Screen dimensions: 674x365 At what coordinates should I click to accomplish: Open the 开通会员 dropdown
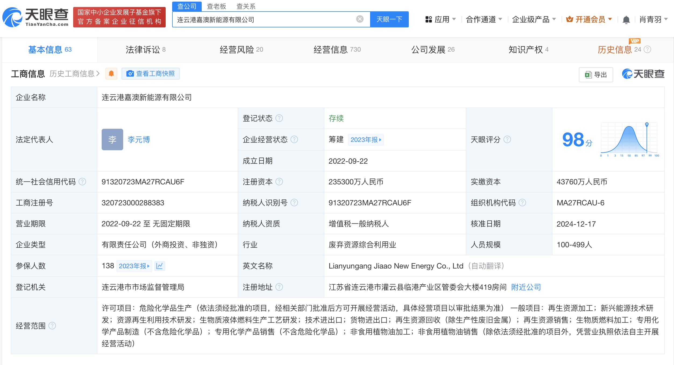point(589,20)
